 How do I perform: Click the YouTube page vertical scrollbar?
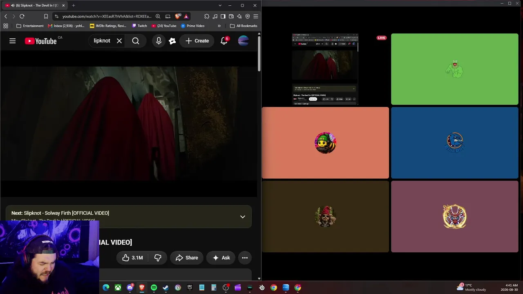(x=259, y=53)
